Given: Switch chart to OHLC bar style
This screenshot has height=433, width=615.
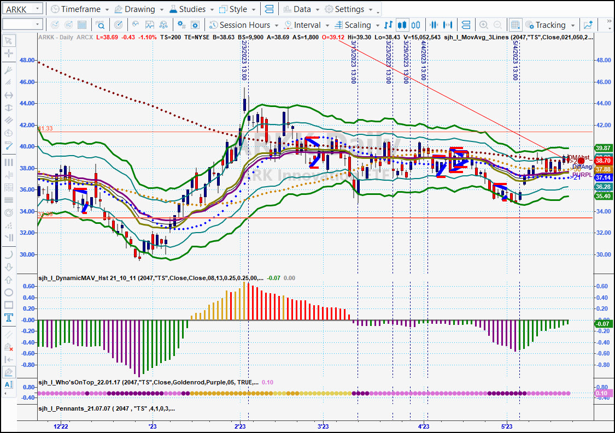Looking at the screenshot, I should tap(388, 25).
